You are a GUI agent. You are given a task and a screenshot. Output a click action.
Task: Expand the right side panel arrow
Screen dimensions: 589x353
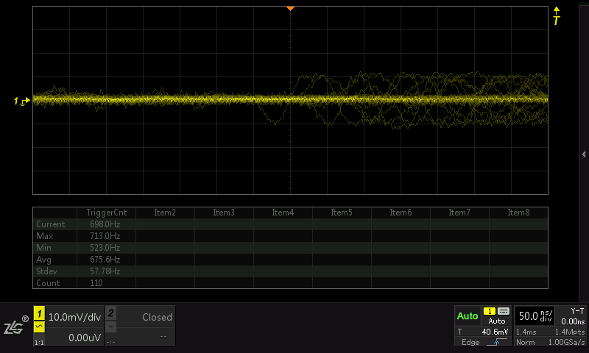(583, 154)
